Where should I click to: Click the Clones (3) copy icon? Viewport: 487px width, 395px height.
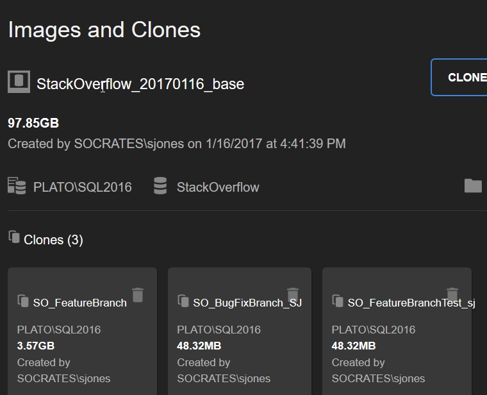pyautogui.click(x=14, y=238)
